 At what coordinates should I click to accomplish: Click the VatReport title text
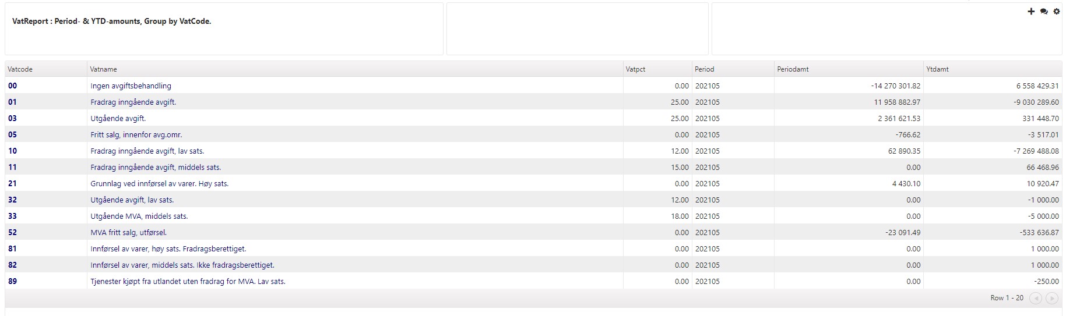tap(111, 22)
